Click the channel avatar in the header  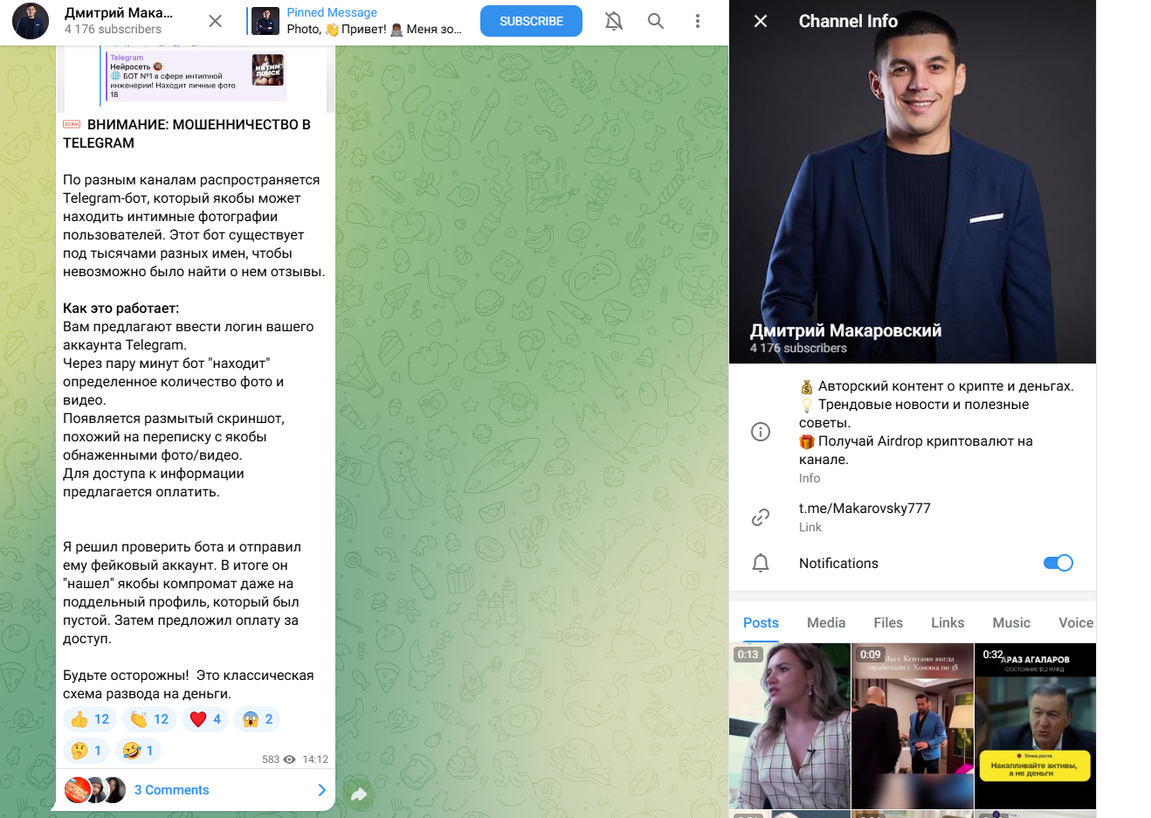[x=31, y=21]
